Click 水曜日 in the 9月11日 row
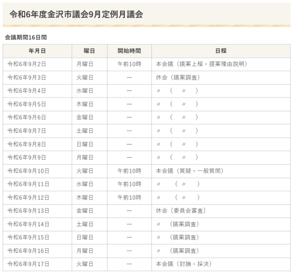The height and width of the screenshot is (276, 294). tap(90, 184)
